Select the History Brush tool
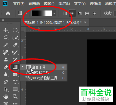Viewport: 116px width, 105px height. pos(15,60)
